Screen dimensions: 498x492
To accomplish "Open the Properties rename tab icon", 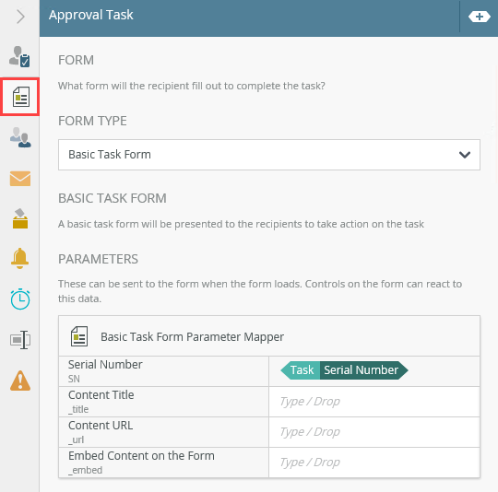I will pyautogui.click(x=20, y=340).
